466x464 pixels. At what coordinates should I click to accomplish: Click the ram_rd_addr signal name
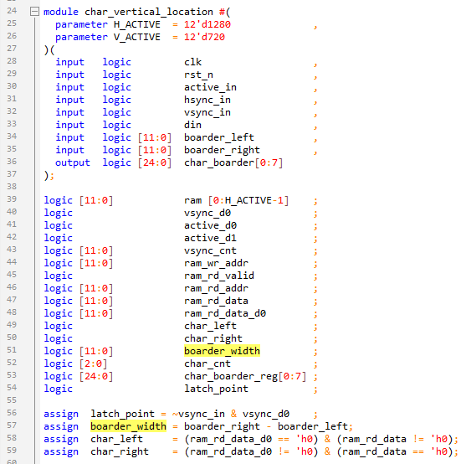(216, 288)
